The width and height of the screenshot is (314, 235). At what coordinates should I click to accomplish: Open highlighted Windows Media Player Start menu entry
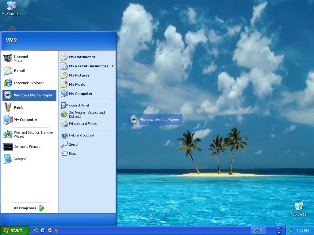tap(29, 95)
